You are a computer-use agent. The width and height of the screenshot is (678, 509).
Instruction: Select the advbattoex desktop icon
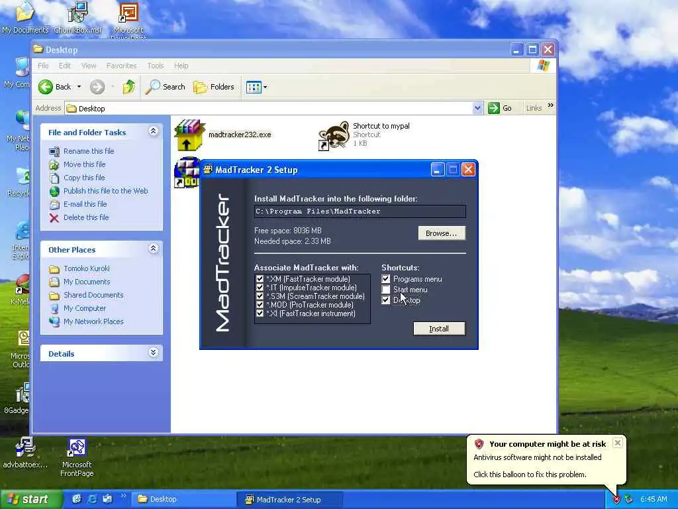tap(25, 453)
